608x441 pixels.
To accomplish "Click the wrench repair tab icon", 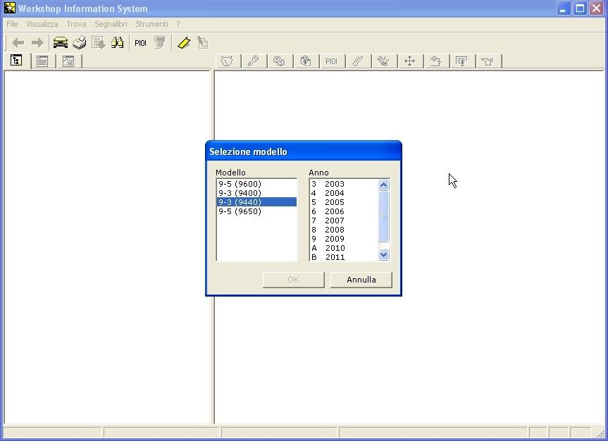I will click(253, 61).
